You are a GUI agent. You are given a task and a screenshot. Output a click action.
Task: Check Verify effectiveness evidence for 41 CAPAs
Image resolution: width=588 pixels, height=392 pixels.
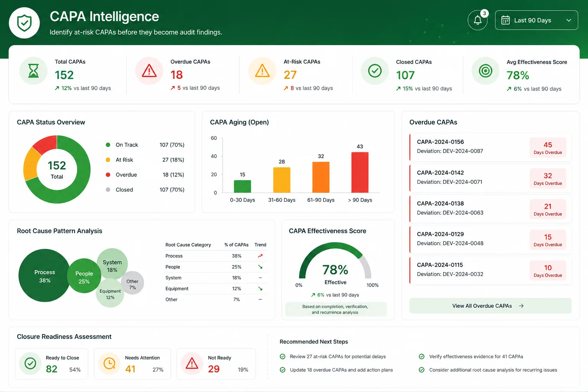(421, 356)
